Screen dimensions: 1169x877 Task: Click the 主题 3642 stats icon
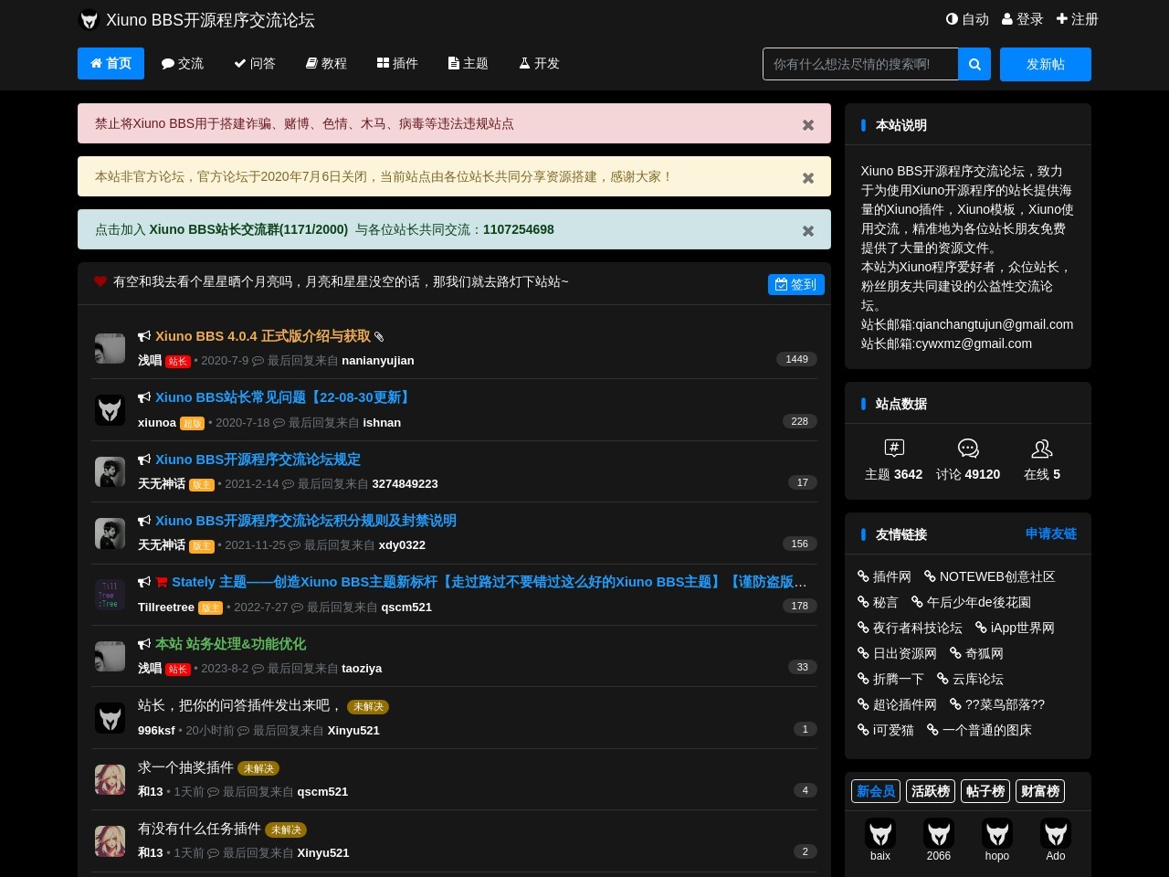894,448
